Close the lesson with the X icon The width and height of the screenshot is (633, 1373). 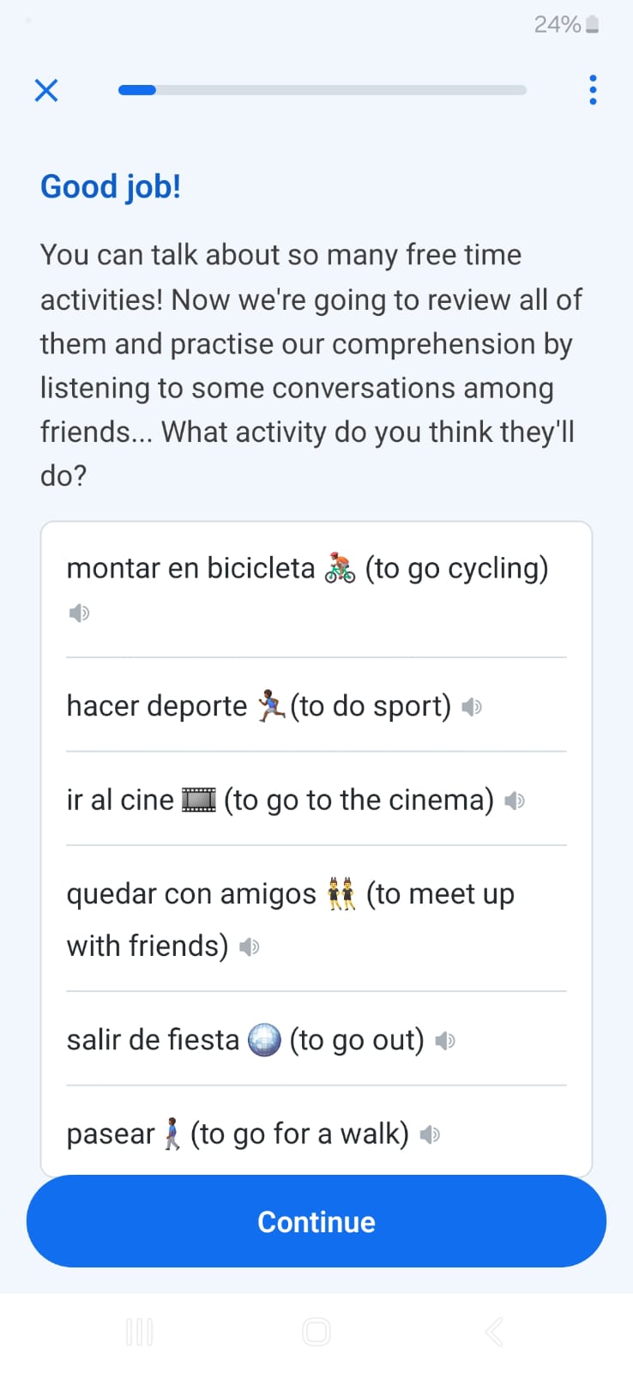pos(46,90)
